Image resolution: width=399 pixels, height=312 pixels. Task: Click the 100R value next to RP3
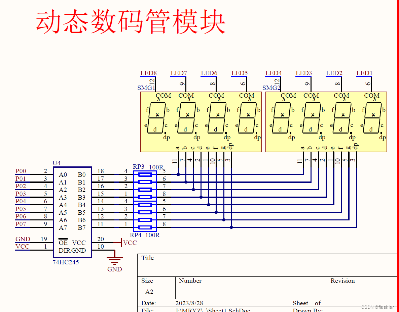[156, 167]
